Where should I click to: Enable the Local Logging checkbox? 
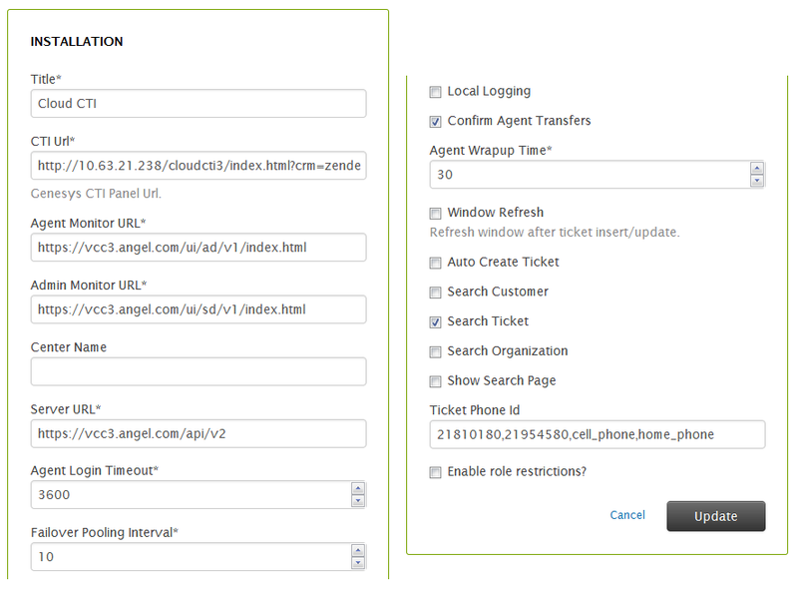click(x=435, y=91)
